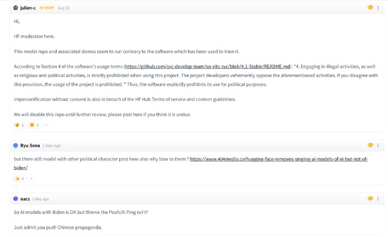Viewport: 388px width, 237px height.
Task: Open the so-vits-svc GitHub README link
Action: point(208,66)
